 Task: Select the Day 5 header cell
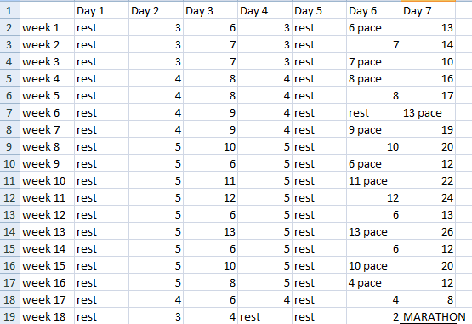pos(319,10)
